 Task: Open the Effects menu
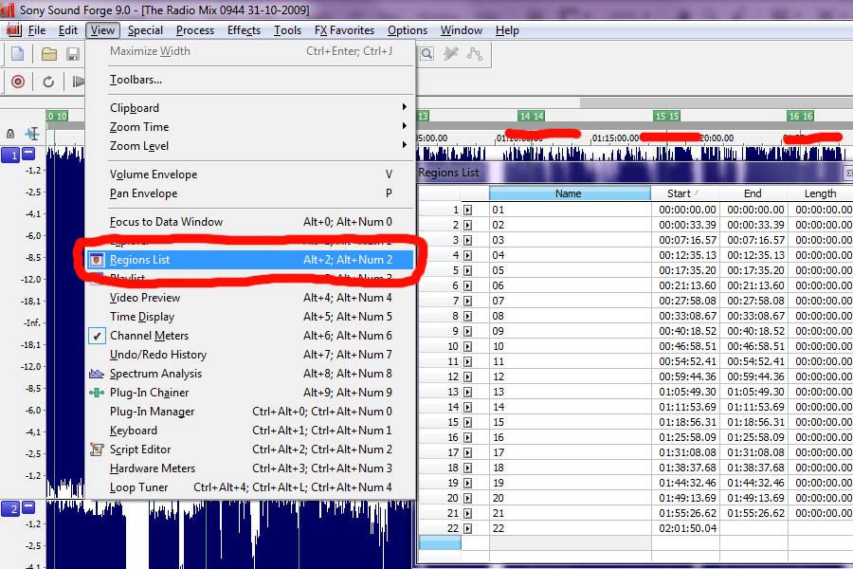pos(244,30)
